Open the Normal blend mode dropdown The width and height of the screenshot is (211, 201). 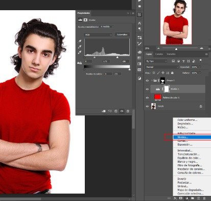point(162,67)
